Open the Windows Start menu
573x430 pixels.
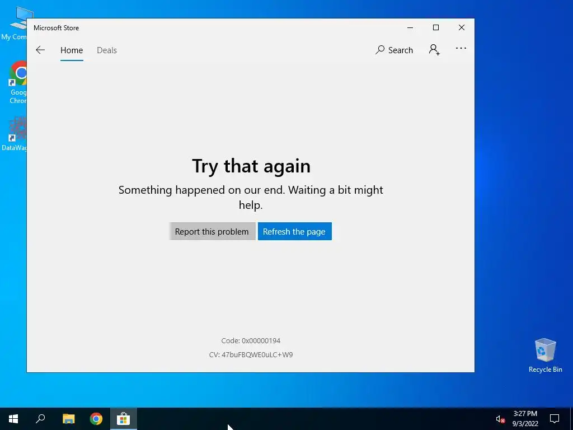[13, 419]
